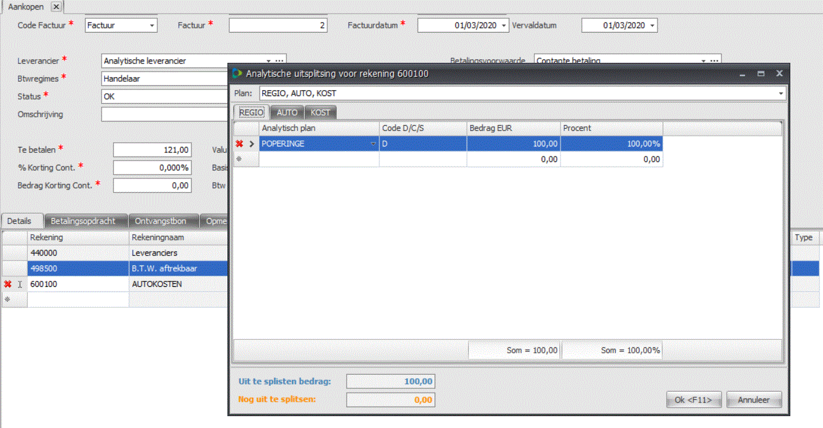Screen dimensions: 823x428
Task: Expand the Plan dropdown list
Action: coord(780,94)
